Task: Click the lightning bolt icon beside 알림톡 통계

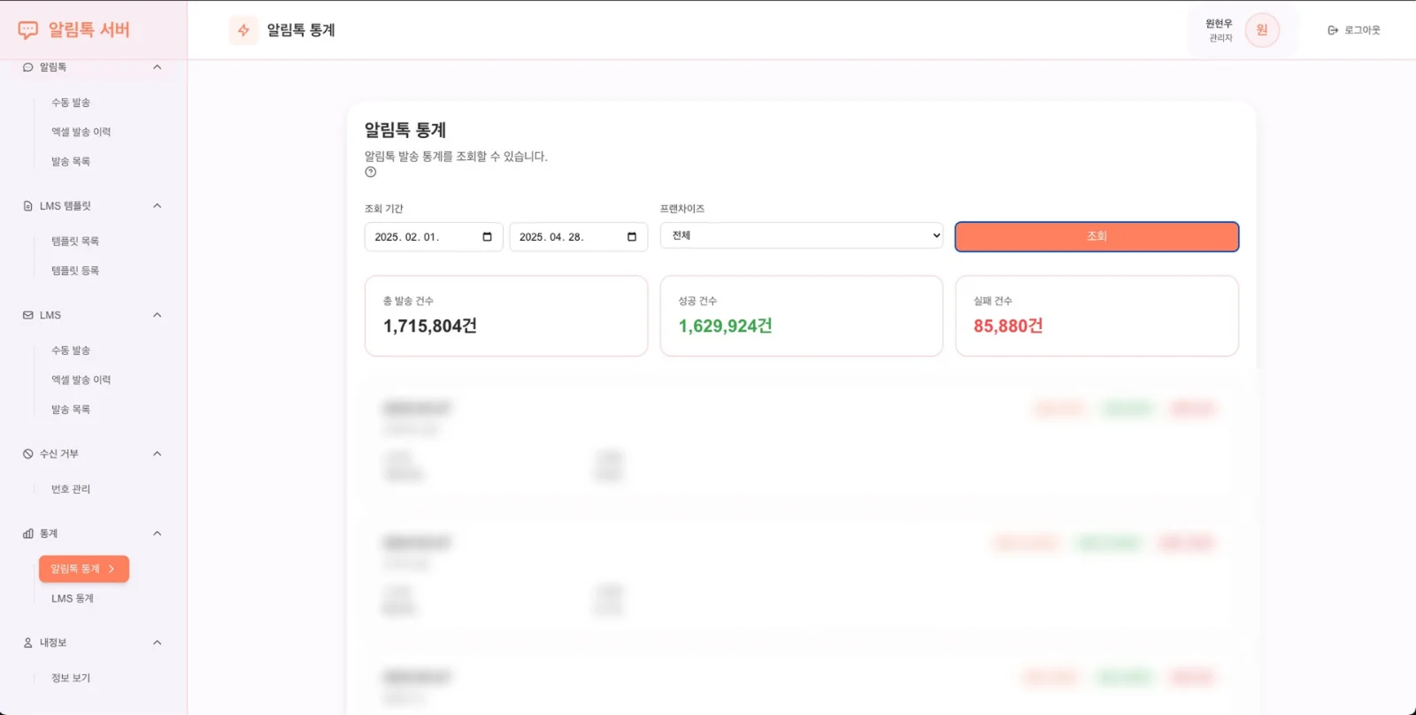Action: click(243, 30)
